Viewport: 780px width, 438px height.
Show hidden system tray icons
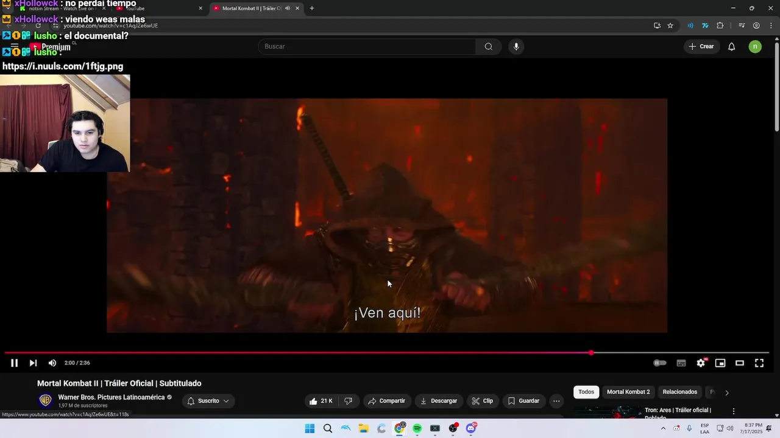coord(664,428)
